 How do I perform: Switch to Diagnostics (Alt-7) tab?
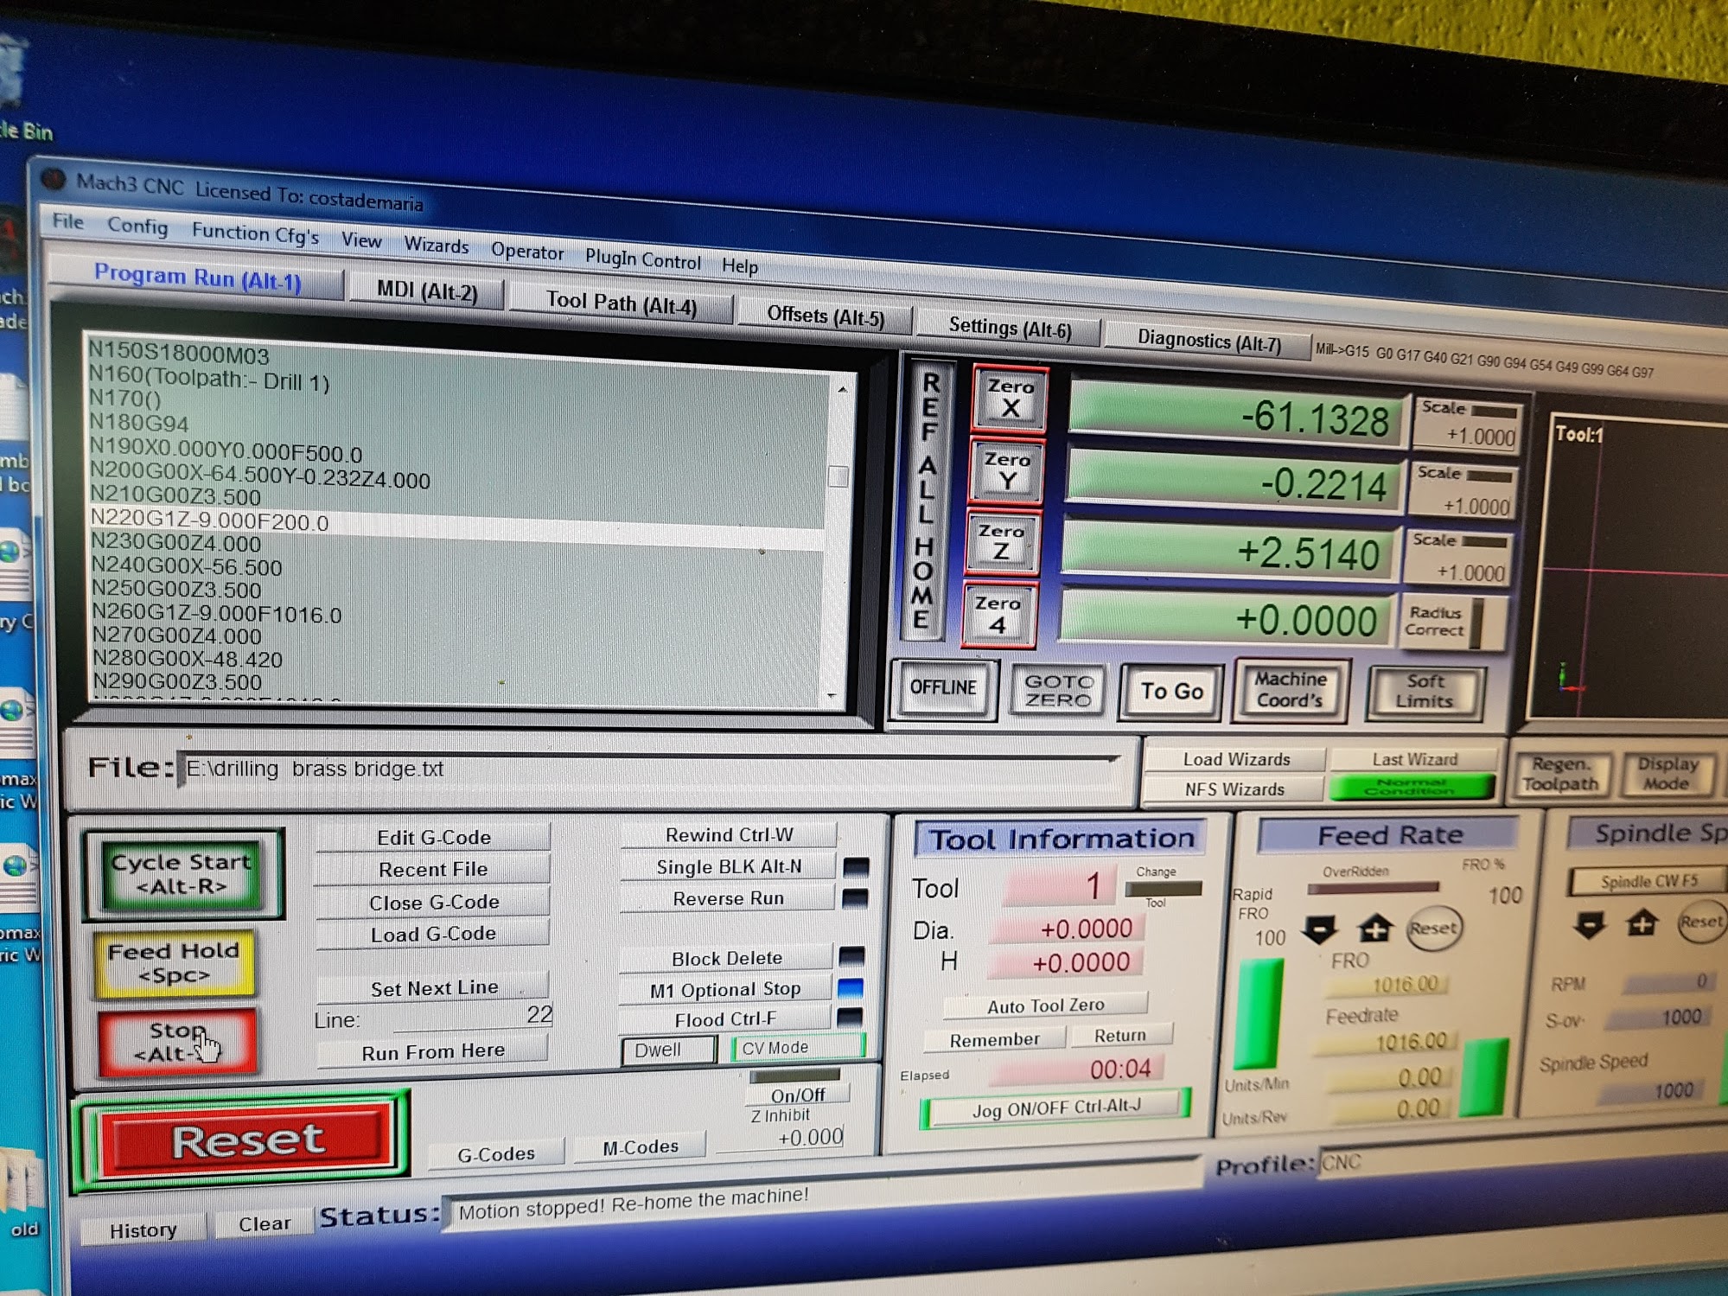(1208, 341)
